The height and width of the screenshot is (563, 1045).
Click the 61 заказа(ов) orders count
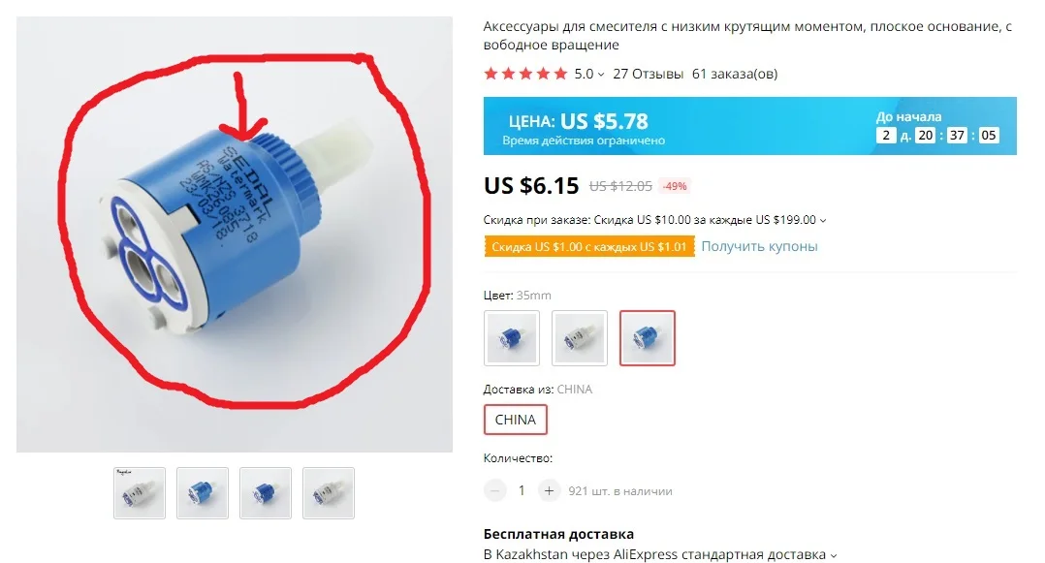tap(735, 74)
